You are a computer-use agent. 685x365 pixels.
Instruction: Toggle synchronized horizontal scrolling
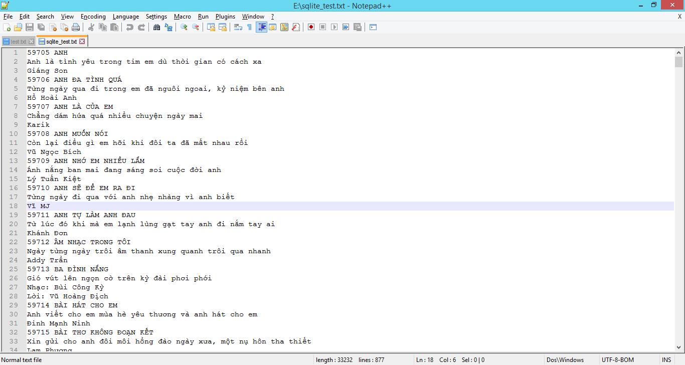[223, 27]
